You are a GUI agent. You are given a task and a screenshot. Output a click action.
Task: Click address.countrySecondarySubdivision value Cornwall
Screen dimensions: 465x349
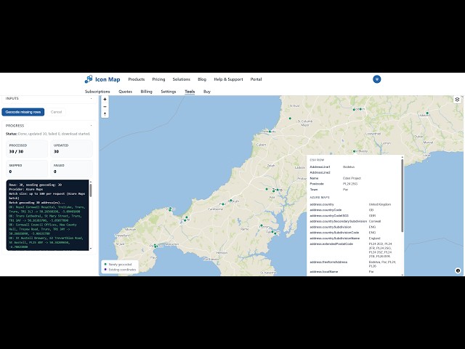[375, 221]
